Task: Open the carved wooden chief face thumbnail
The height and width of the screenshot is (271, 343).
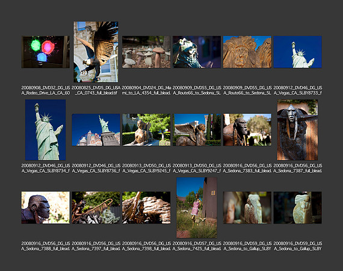Action: pos(247,52)
